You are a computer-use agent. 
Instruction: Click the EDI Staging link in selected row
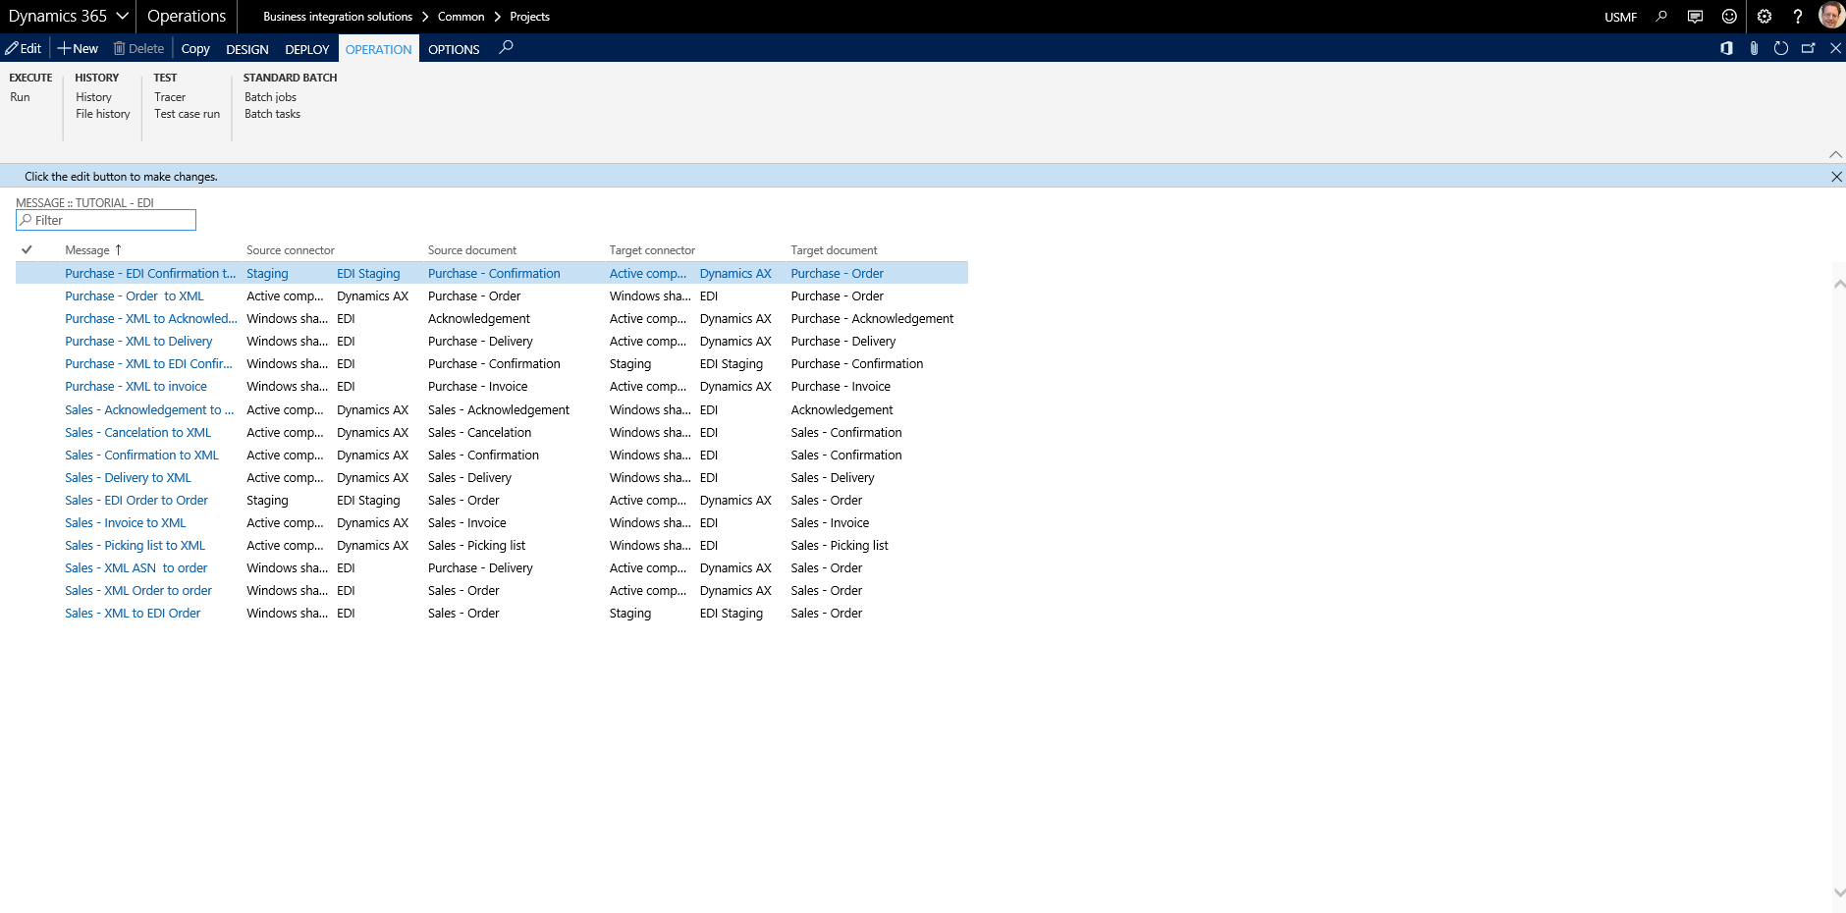[368, 274]
